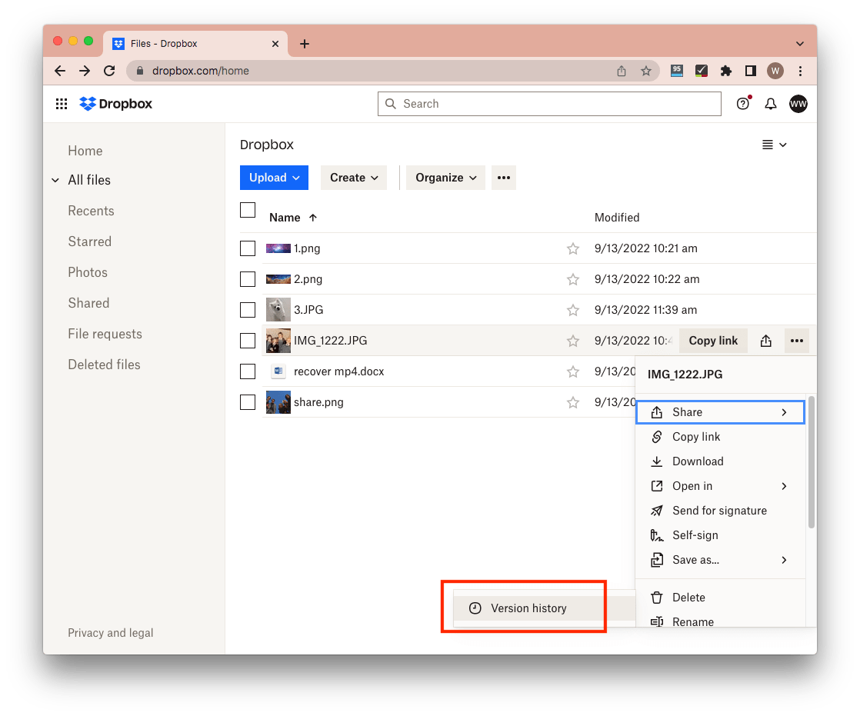Star the recover mp4.docx file
Image resolution: width=860 pixels, height=716 pixels.
pos(572,371)
